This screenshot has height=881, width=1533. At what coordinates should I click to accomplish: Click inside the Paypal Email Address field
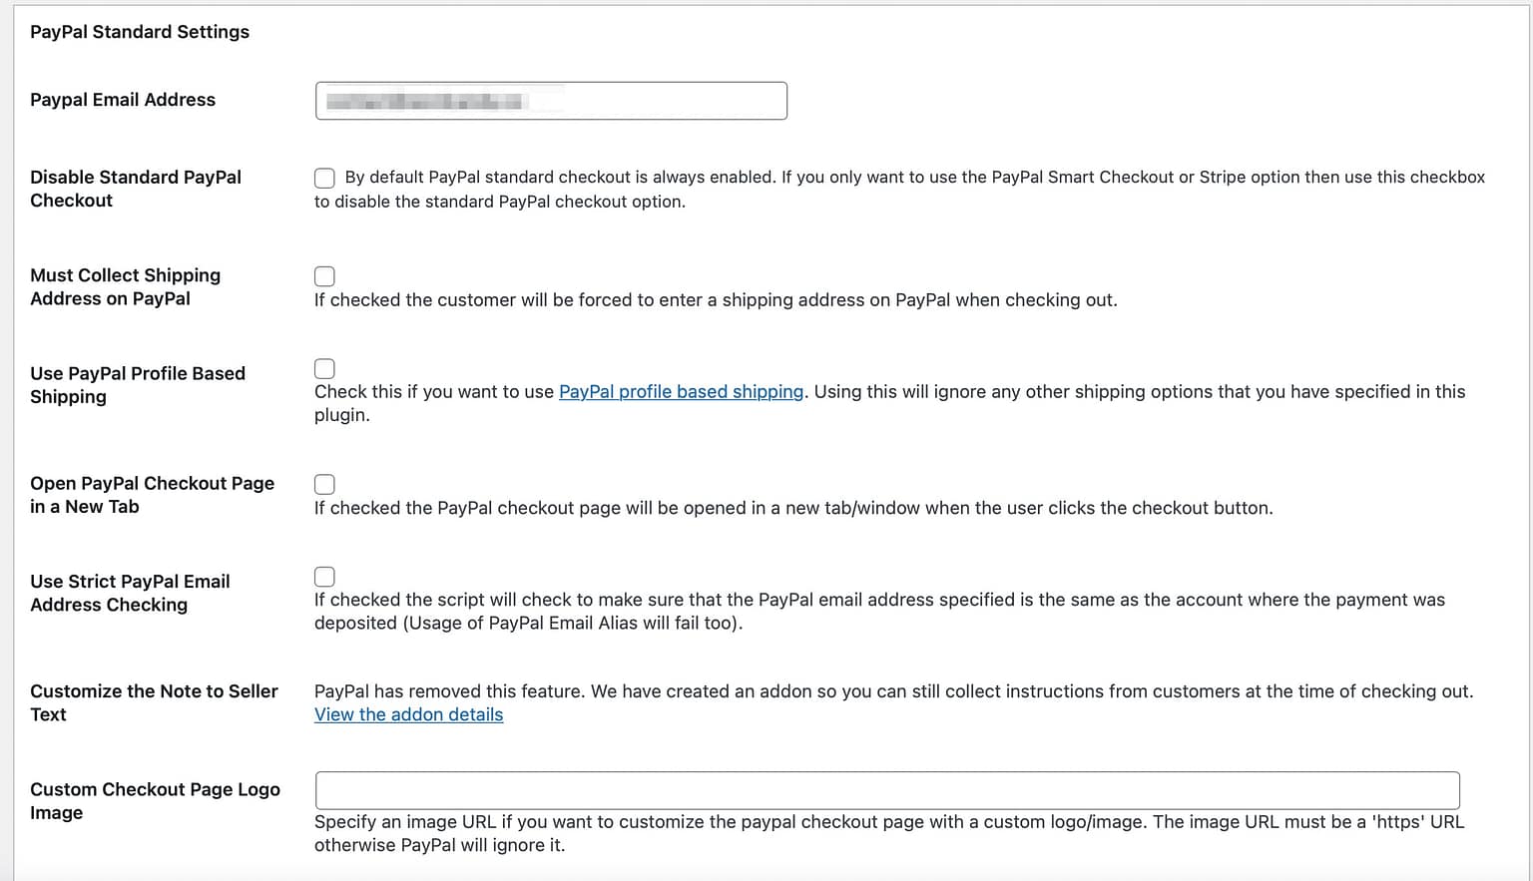click(550, 100)
